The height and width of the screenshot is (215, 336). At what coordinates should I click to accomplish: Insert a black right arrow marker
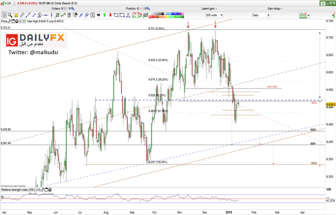pos(98,15)
